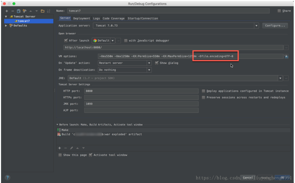Click ellipsis button next to JRE

coord(286,78)
